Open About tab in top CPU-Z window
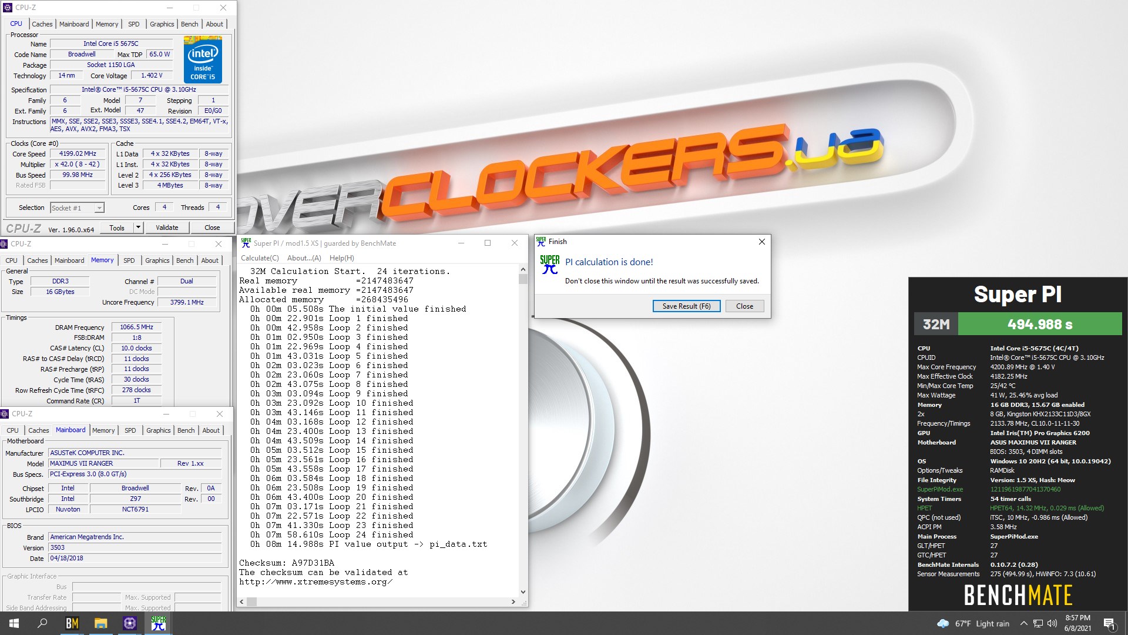1128x635 pixels. (x=214, y=24)
